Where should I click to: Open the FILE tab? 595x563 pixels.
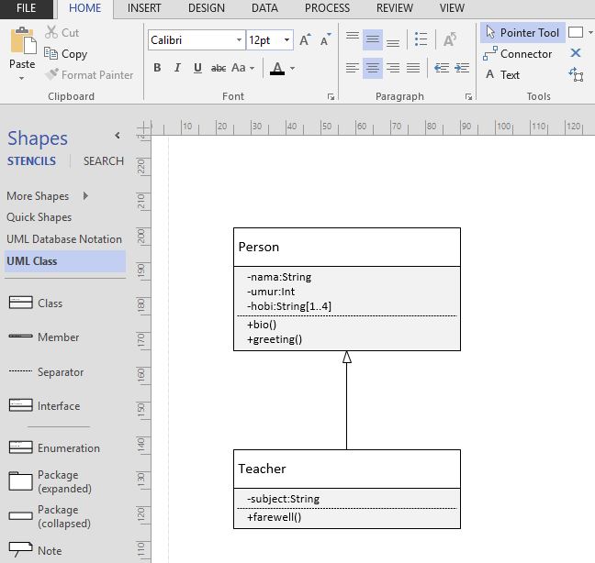(x=27, y=8)
